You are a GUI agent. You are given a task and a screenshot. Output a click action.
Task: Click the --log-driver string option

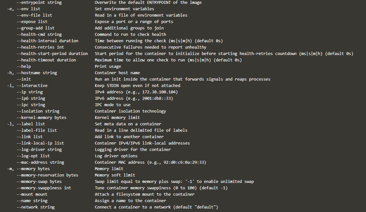(39, 150)
